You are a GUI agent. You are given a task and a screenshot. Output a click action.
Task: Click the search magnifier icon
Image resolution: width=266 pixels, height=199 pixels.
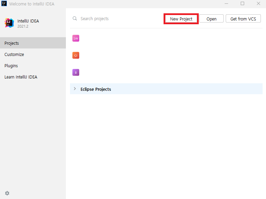click(x=75, y=18)
